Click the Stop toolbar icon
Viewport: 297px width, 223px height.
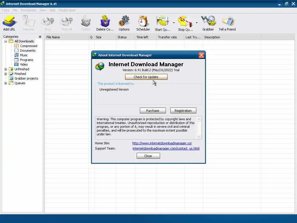pos(48,23)
